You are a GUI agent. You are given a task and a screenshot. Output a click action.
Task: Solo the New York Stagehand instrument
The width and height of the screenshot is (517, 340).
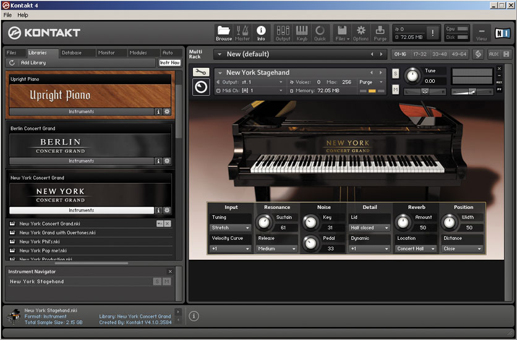(395, 73)
